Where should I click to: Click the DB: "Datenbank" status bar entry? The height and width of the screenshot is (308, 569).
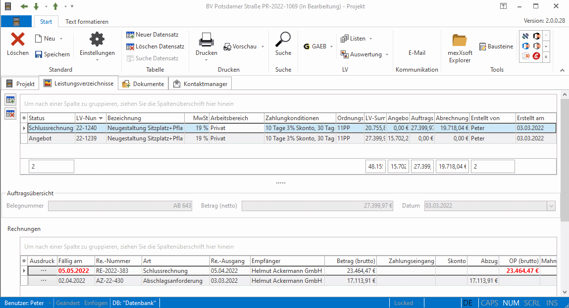pos(134,303)
